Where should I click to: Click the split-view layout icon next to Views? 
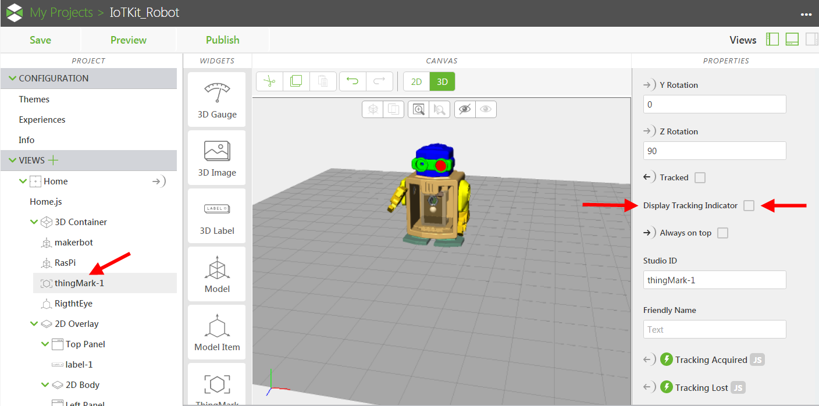pos(772,39)
